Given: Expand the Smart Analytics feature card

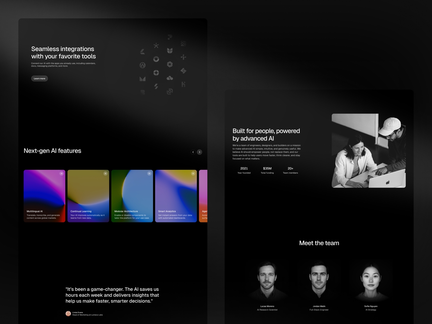Looking at the screenshot, I should [193, 174].
